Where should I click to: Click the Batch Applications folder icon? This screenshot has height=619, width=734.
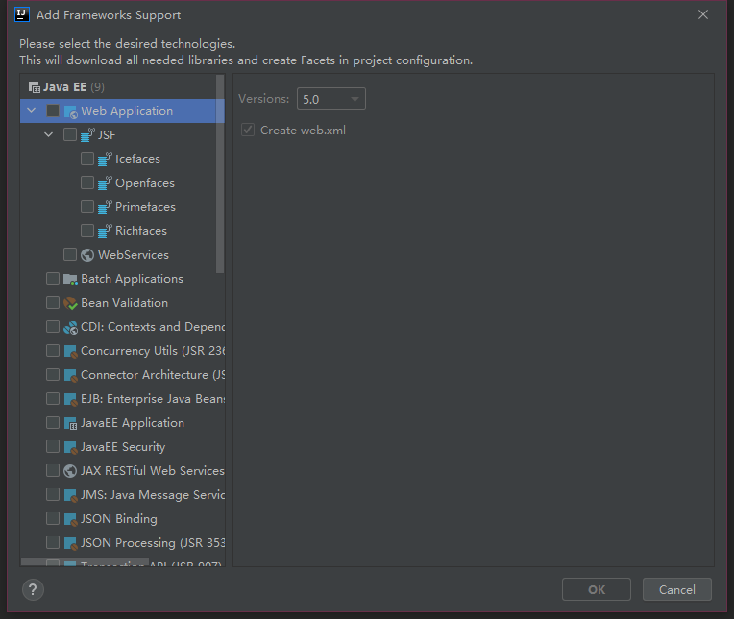click(x=70, y=279)
